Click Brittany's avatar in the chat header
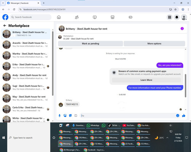Image resolution: width=191 pixels, height=152 pixels. click(62, 29)
